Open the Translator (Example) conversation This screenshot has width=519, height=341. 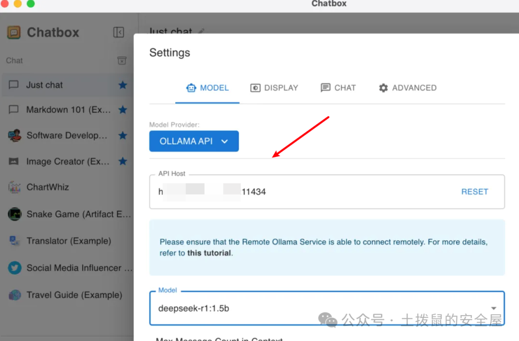[x=67, y=241]
